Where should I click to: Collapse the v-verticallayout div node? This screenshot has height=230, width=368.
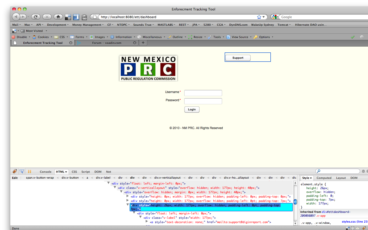click(x=115, y=187)
